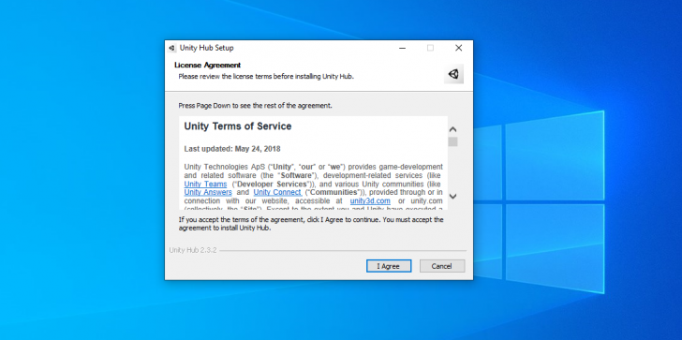682x340 pixels.
Task: Click the scroll down arrow of the agreement
Action: pos(452,196)
